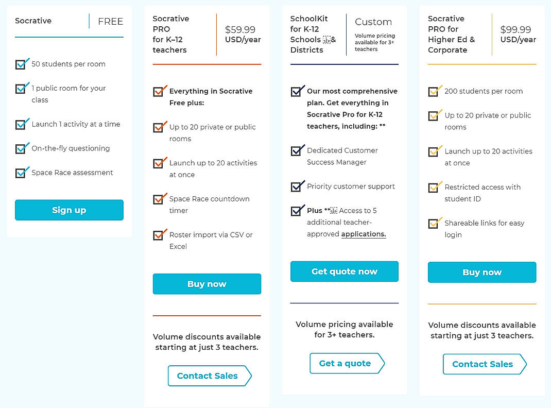The image size is (551, 408).
Task: Click the check icon beside "50 students per room"
Action: tap(21, 64)
